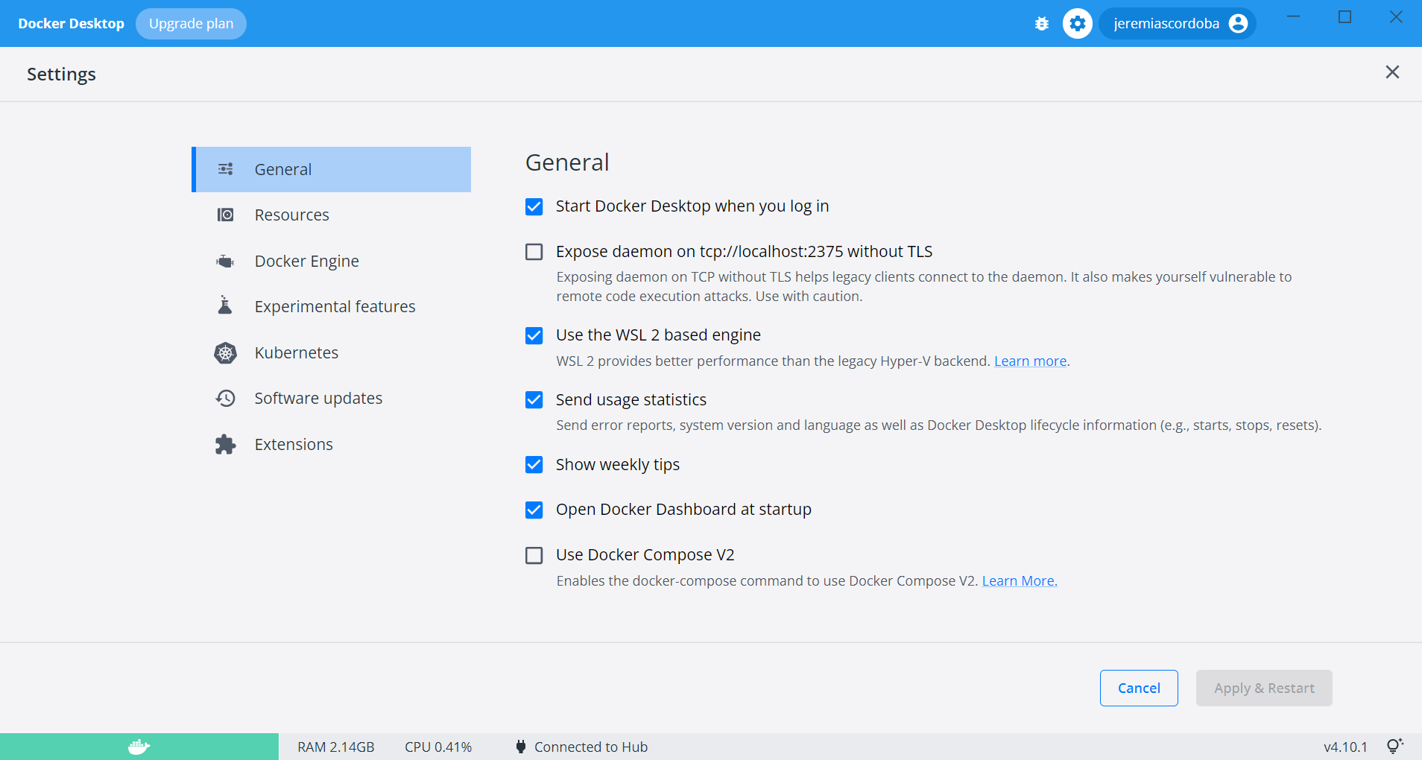Image resolution: width=1422 pixels, height=760 pixels.
Task: Click the user avatar icon
Action: pos(1238,24)
